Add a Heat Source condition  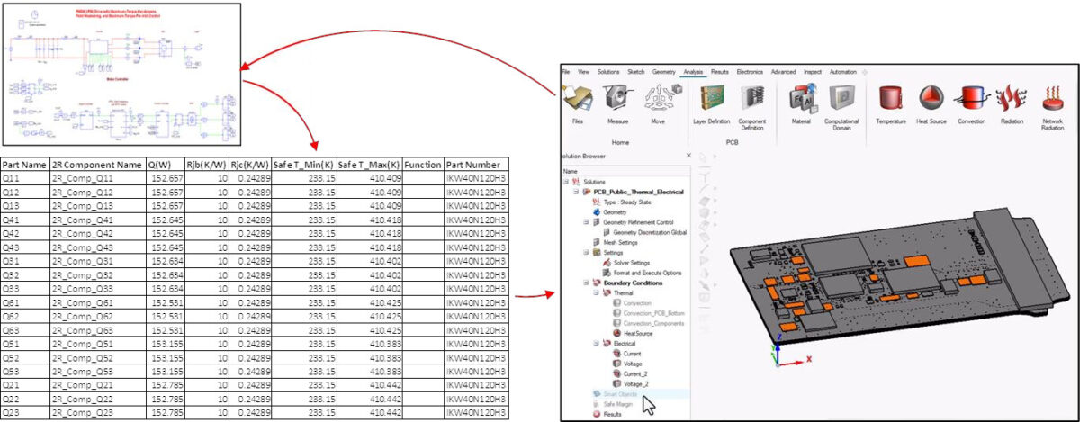tap(931, 101)
